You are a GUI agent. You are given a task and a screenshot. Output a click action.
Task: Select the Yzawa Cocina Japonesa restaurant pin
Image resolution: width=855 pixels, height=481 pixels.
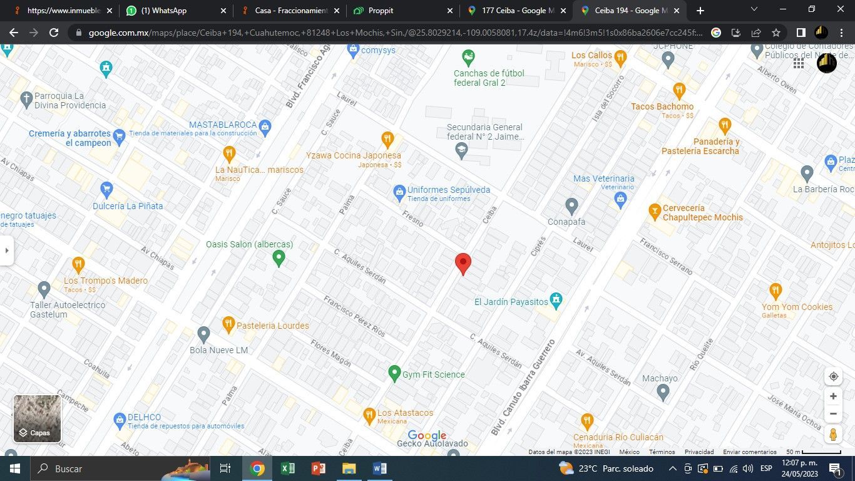click(387, 140)
